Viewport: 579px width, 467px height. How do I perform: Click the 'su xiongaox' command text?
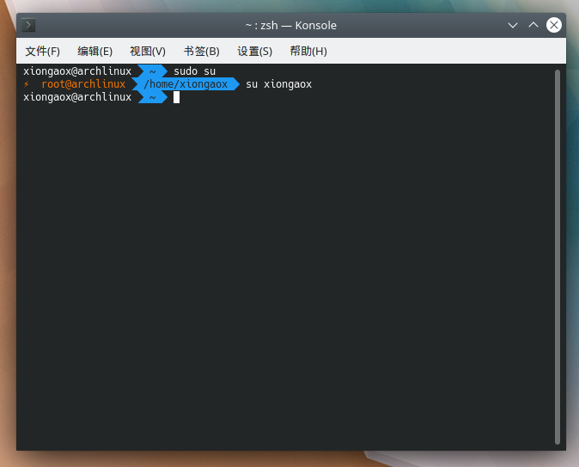[279, 84]
